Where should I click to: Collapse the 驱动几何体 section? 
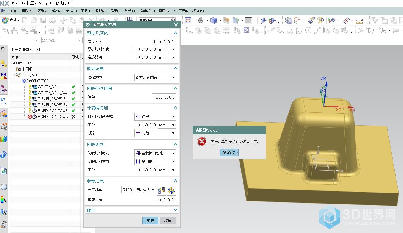tap(175, 33)
